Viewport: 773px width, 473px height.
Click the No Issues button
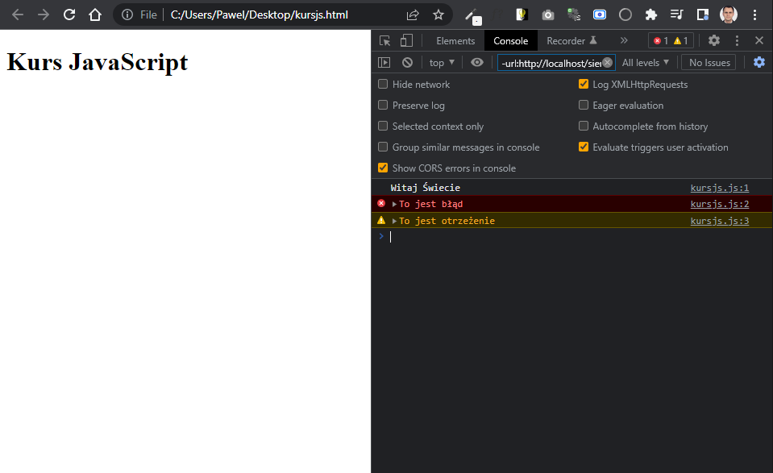(x=709, y=63)
